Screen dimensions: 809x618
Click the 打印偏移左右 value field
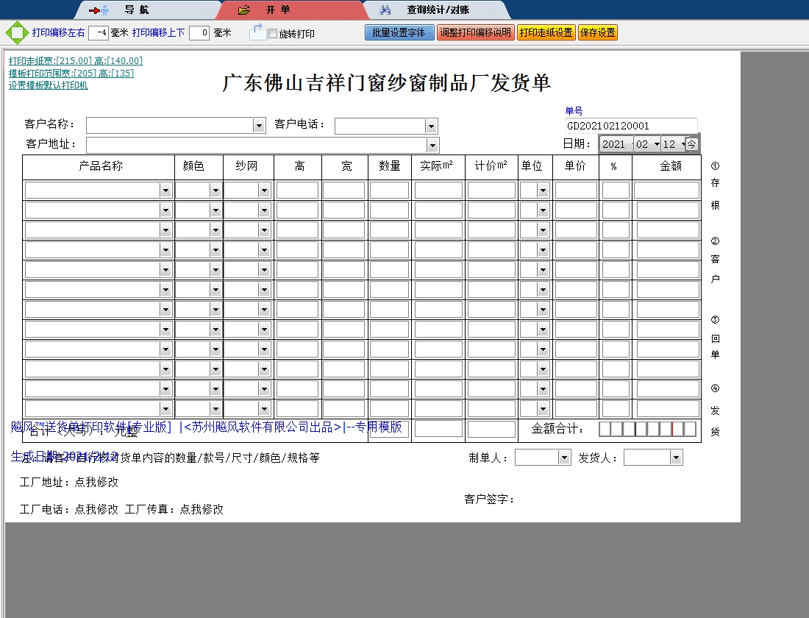pos(99,32)
